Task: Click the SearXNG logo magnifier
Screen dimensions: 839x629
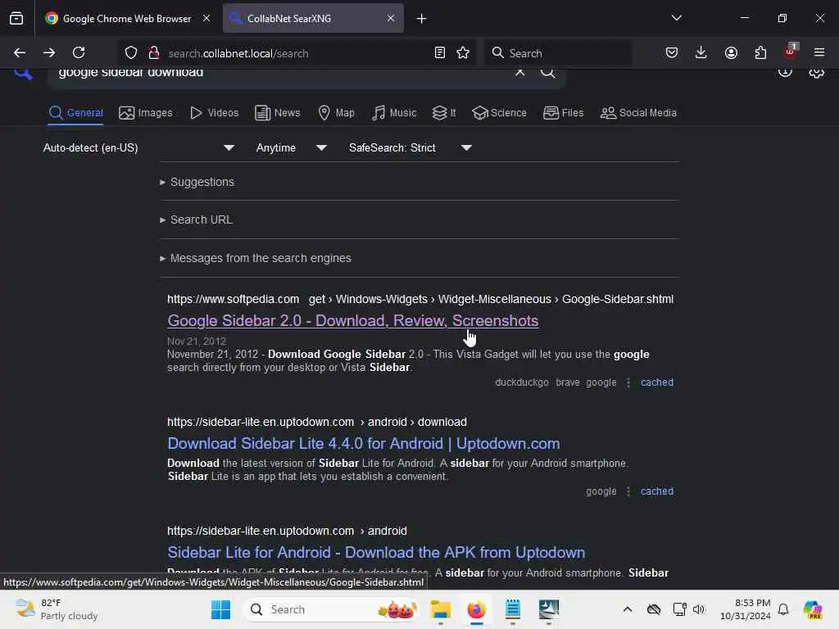Action: tap(23, 73)
